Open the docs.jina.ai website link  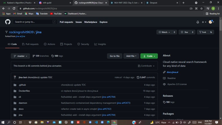[172, 72]
